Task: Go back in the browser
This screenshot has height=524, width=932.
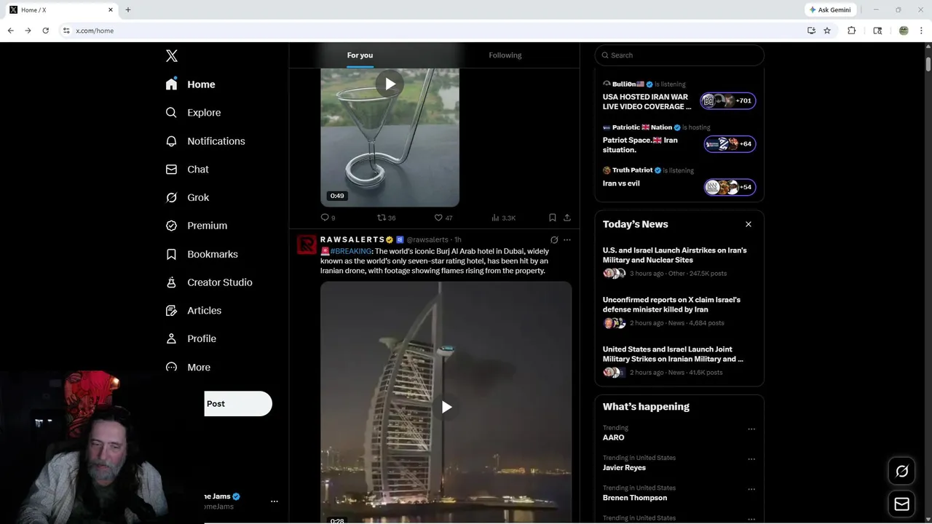Action: pyautogui.click(x=10, y=31)
